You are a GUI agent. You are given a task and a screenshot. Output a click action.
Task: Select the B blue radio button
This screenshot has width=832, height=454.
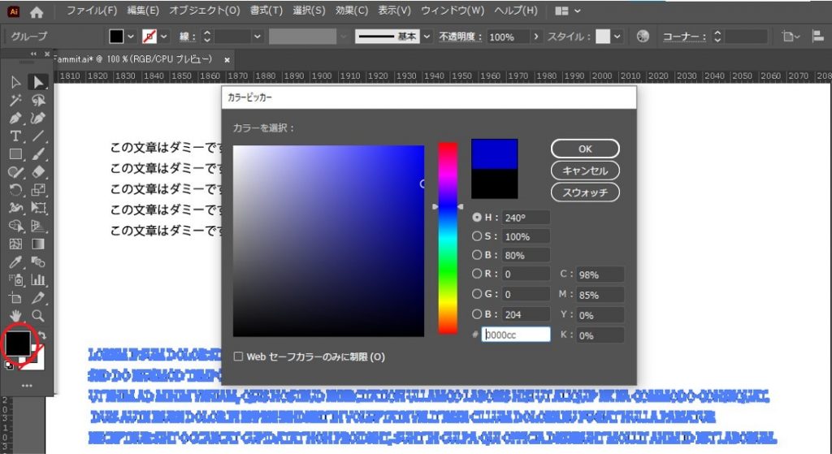tap(476, 314)
